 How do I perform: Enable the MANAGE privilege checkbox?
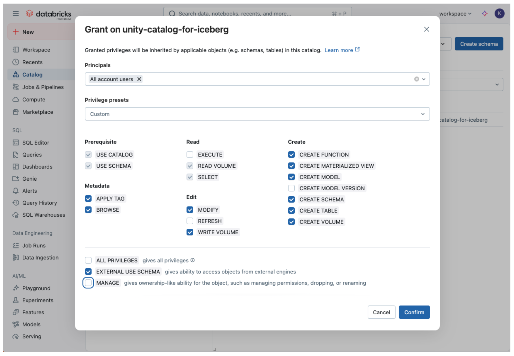click(x=88, y=283)
